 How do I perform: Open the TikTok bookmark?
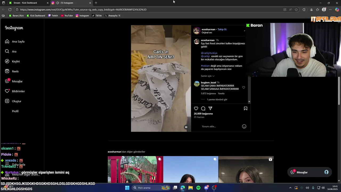coord(97,16)
